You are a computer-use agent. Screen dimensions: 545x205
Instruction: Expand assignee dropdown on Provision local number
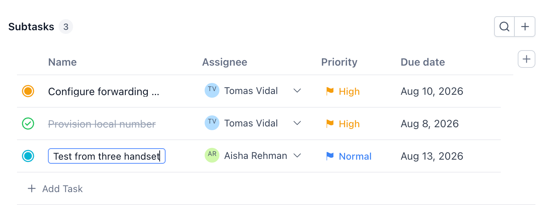[x=297, y=123]
